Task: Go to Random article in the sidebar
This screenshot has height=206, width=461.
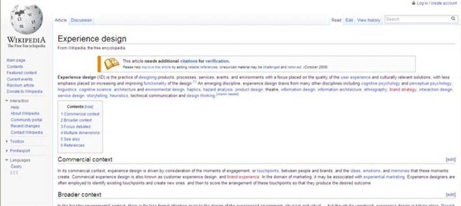Action: click(x=20, y=85)
